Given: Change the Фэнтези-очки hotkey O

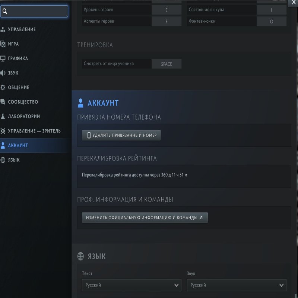Looking at the screenshot, I should [271, 22].
